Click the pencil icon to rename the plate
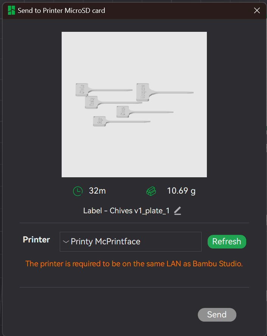 [177, 211]
